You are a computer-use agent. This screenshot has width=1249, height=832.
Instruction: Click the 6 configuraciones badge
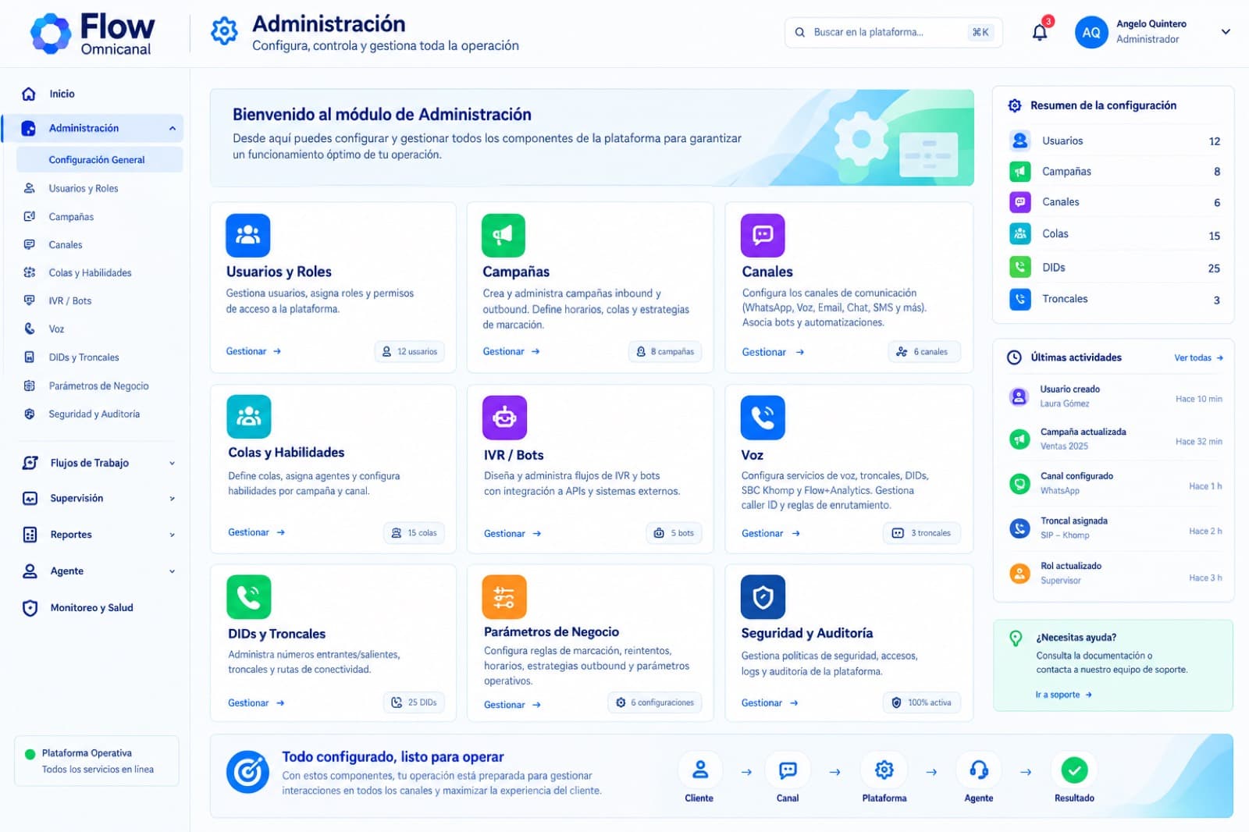pos(655,702)
